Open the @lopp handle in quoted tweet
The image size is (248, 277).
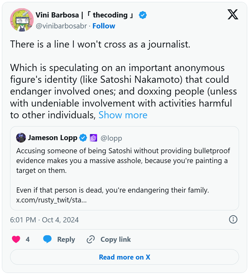click(x=111, y=138)
